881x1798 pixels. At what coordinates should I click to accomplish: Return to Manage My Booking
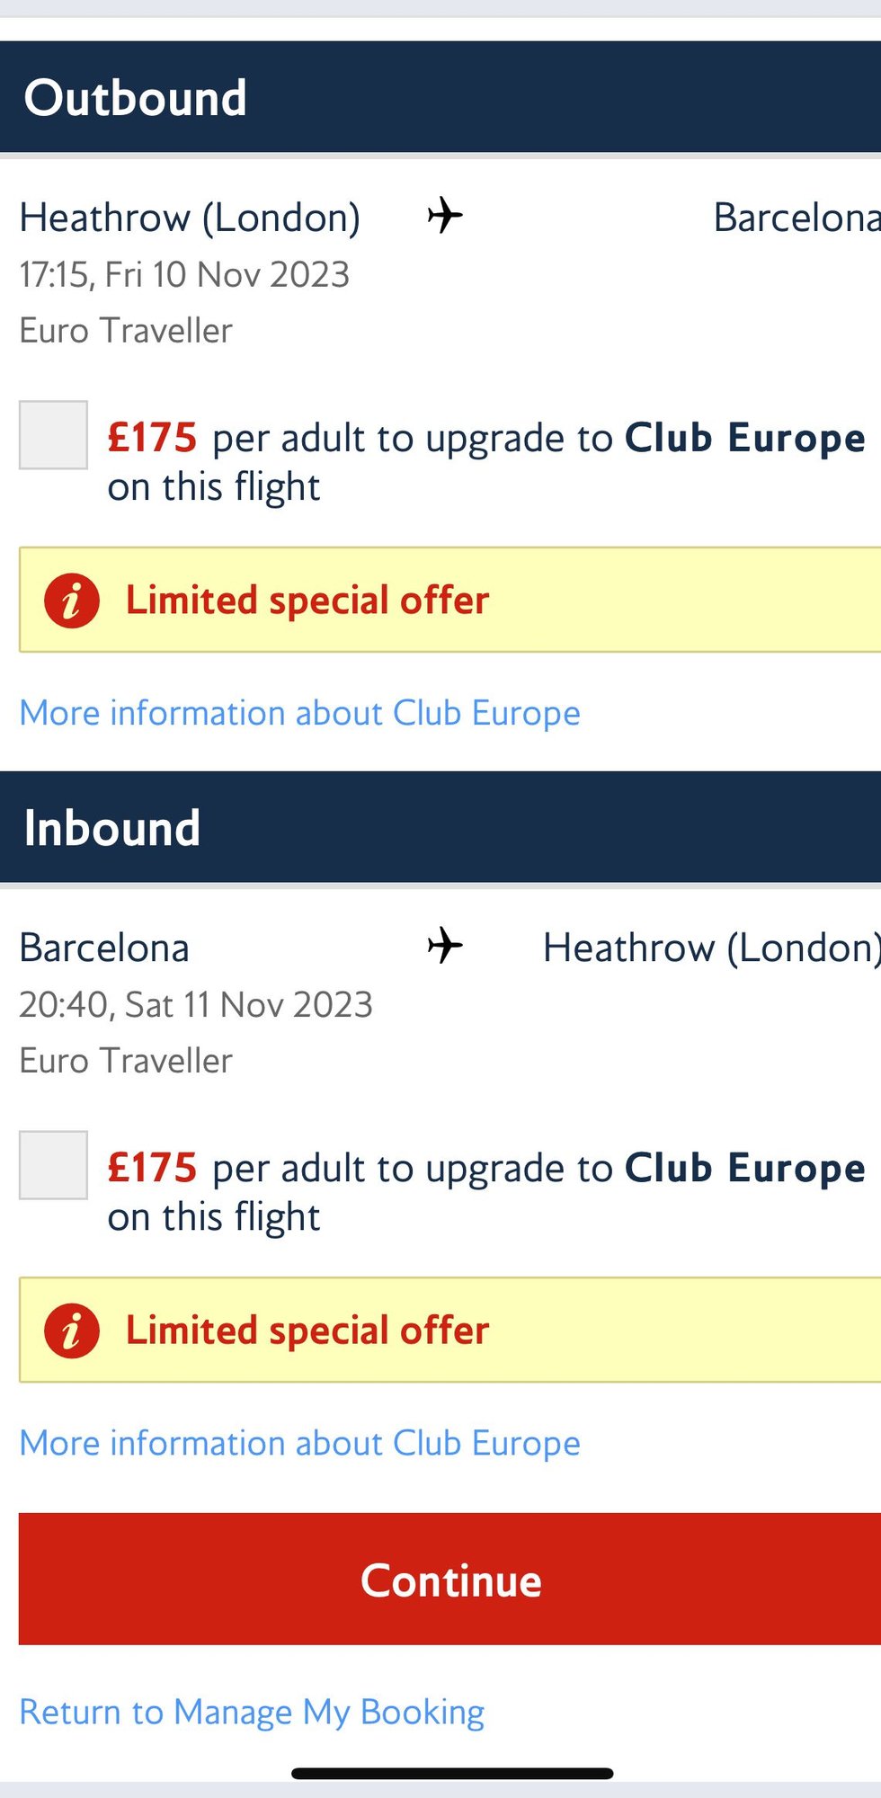[x=252, y=1712]
